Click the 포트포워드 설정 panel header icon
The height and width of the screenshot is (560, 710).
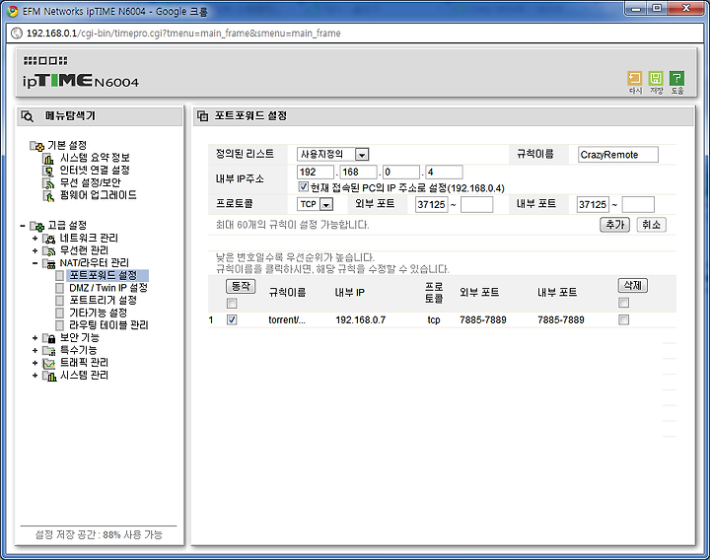[x=202, y=116]
